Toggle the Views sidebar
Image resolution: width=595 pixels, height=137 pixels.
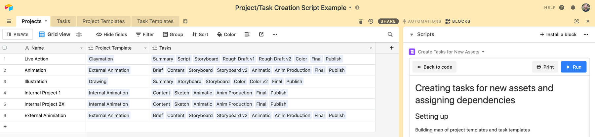(x=18, y=34)
